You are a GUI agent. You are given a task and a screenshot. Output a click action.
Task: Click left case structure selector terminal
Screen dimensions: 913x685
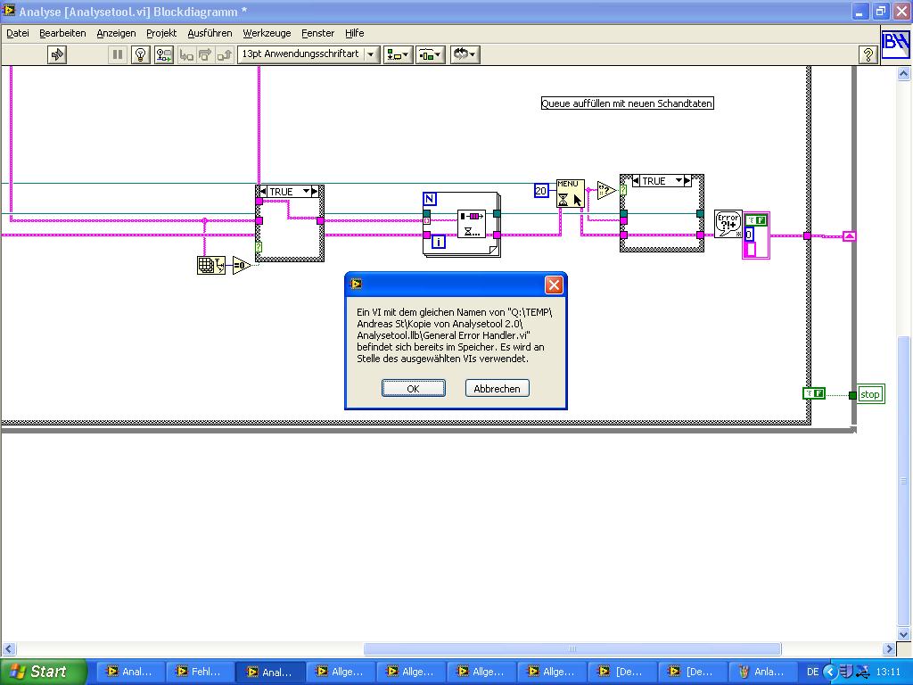point(259,248)
